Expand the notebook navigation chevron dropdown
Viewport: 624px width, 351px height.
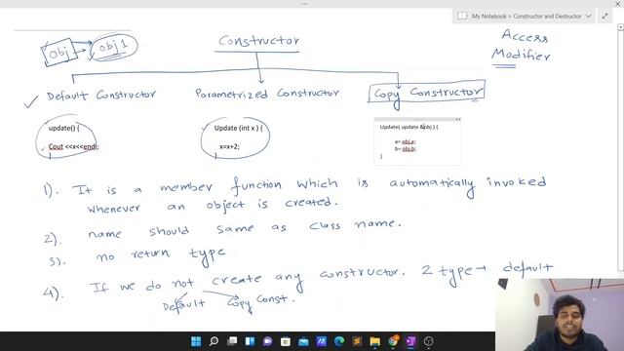tap(588, 17)
